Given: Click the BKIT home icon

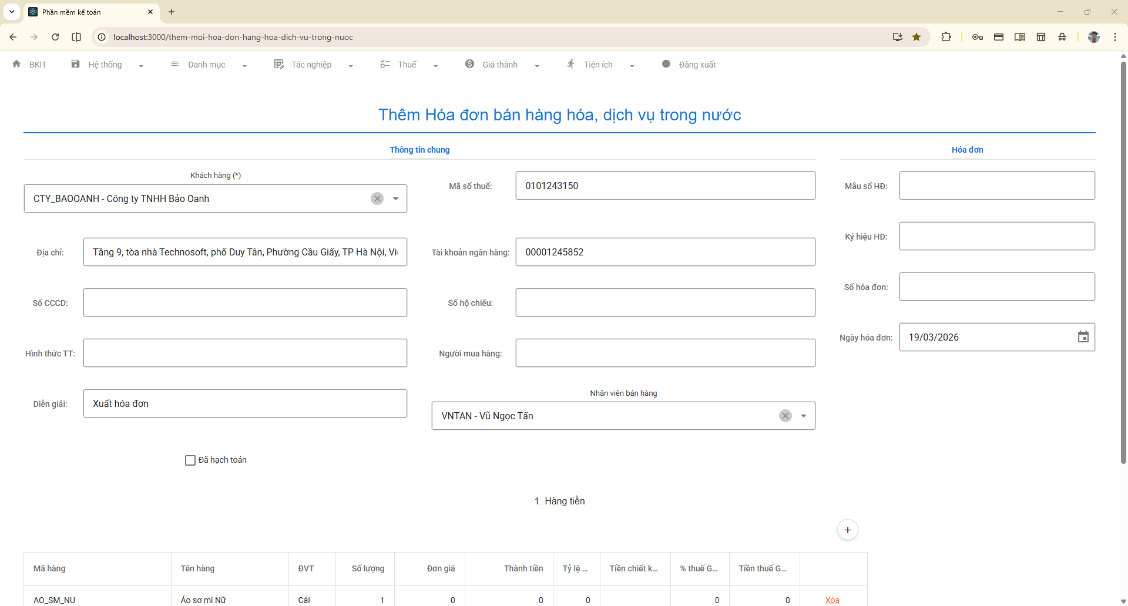Looking at the screenshot, I should [16, 64].
